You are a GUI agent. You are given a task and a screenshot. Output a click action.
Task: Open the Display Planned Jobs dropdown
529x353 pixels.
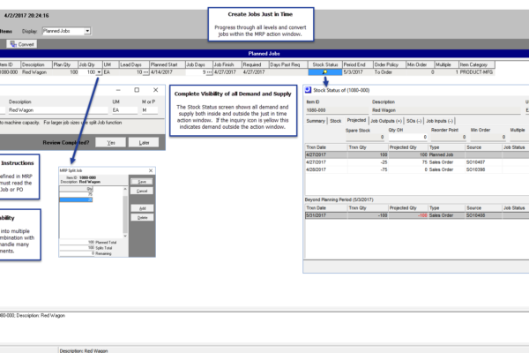[87, 31]
